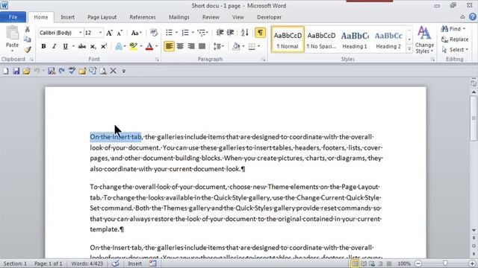478x268 pixels.
Task: Open the font size dropdown
Action: click(100, 33)
